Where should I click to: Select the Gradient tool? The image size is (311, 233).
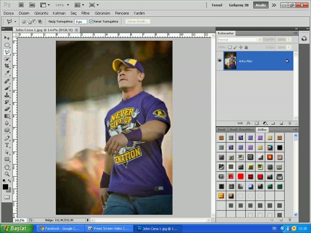click(x=7, y=116)
